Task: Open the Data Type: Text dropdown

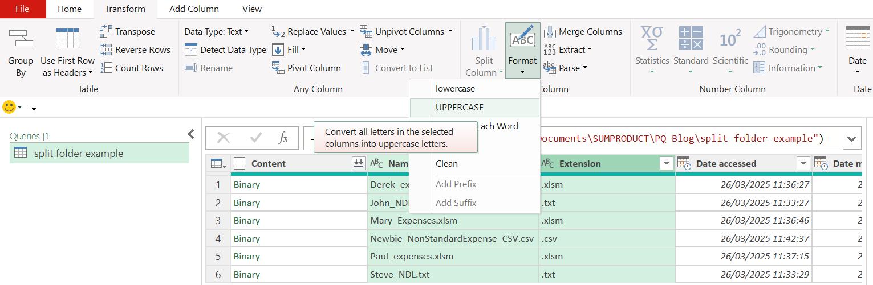Action: (x=217, y=31)
